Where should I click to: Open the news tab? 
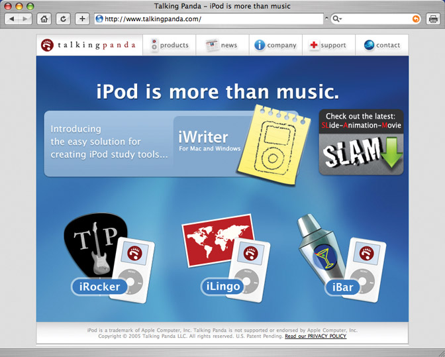click(x=222, y=45)
